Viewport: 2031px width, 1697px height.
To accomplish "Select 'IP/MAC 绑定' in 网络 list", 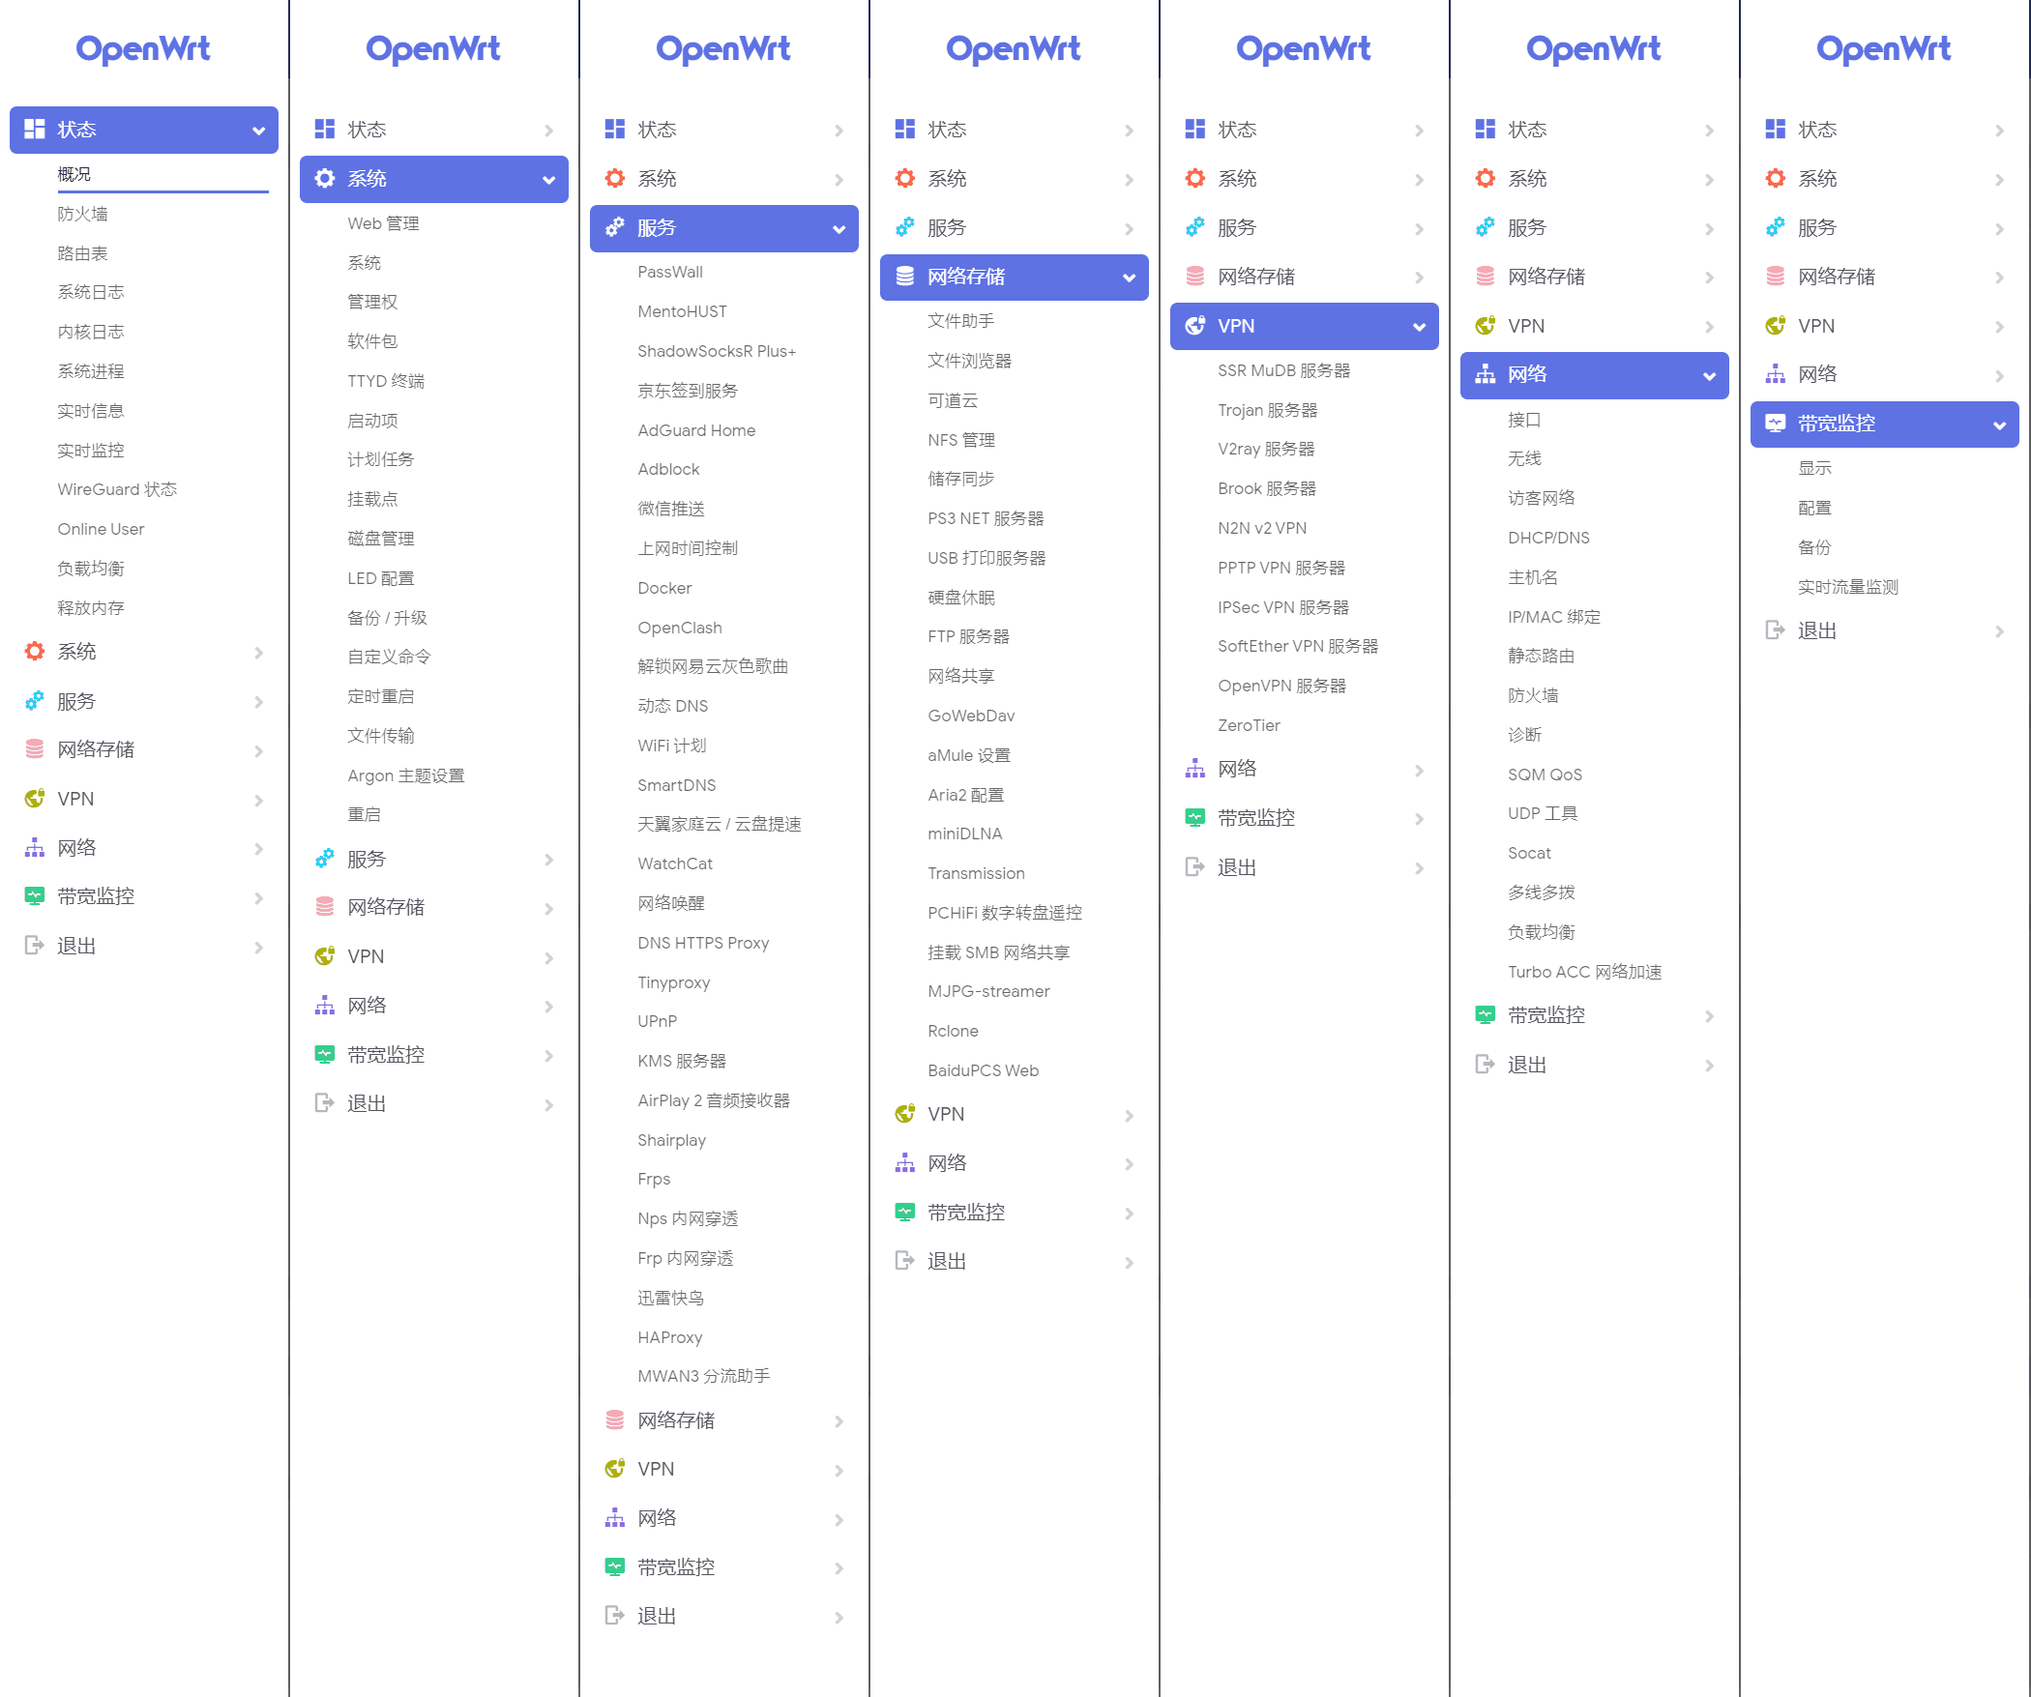I will tap(1554, 617).
